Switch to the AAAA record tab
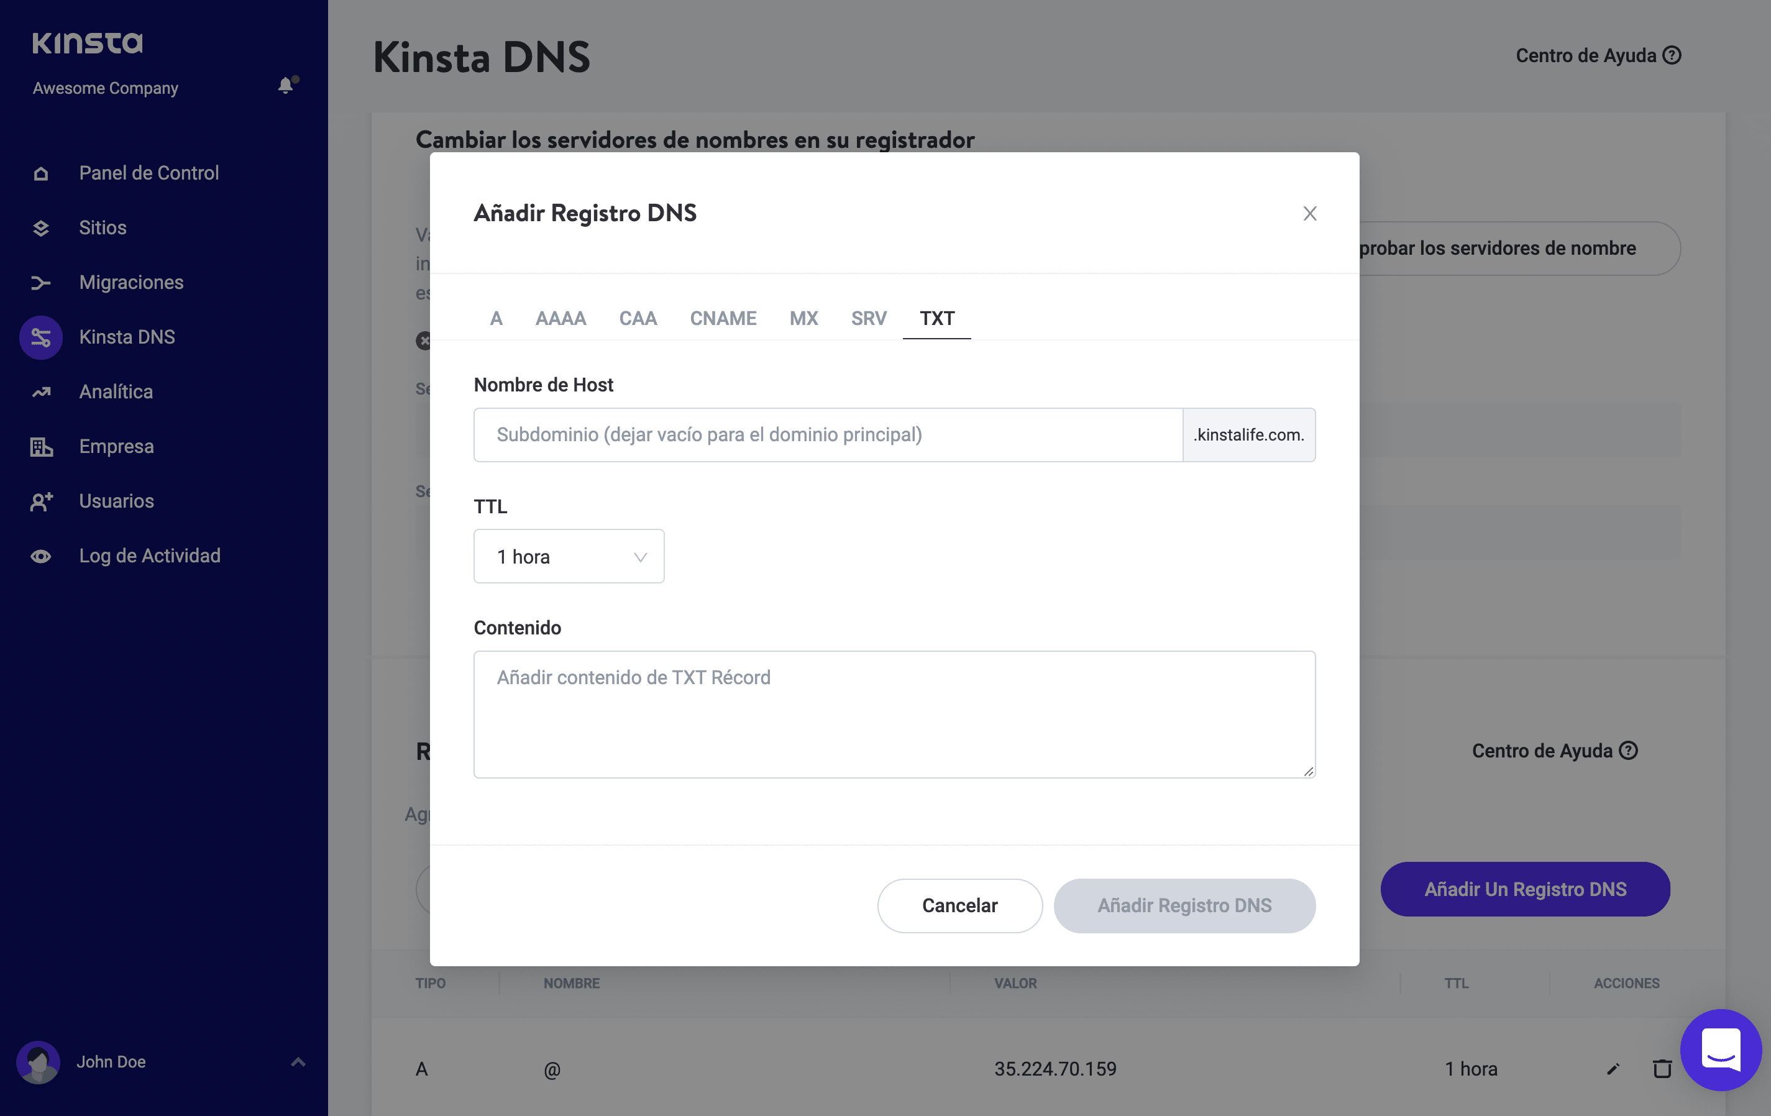Image resolution: width=1771 pixels, height=1116 pixels. pos(561,319)
